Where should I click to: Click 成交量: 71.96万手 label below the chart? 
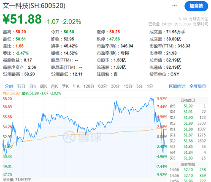(17, 179)
